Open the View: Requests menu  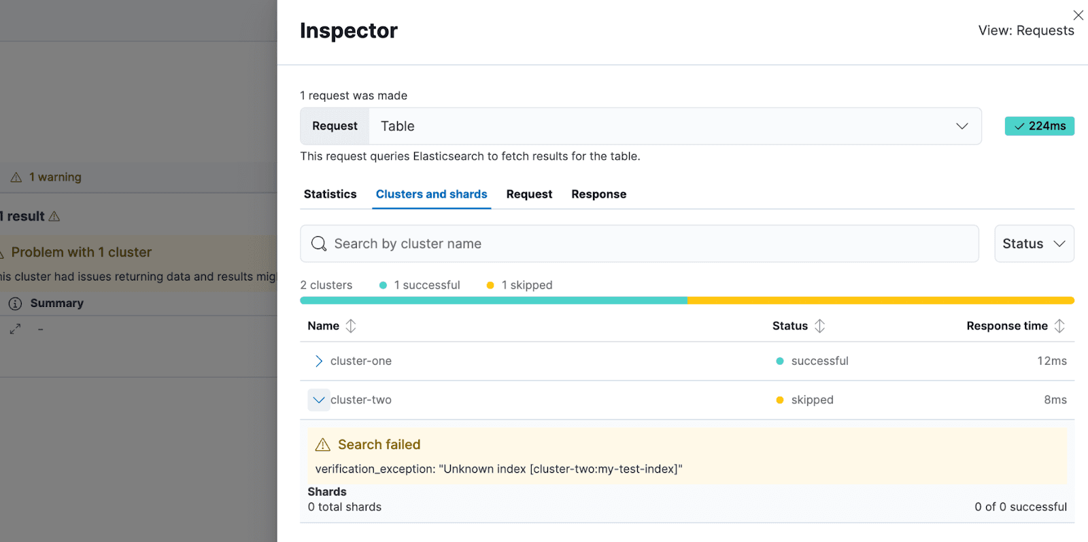coord(1025,31)
